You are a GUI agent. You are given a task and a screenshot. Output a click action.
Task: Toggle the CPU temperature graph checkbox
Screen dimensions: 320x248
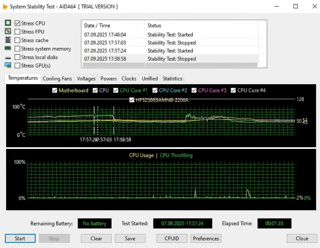pyautogui.click(x=95, y=90)
